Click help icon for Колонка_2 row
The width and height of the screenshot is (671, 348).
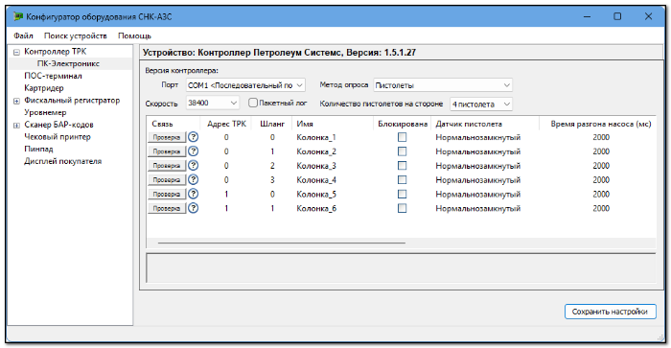pos(194,151)
